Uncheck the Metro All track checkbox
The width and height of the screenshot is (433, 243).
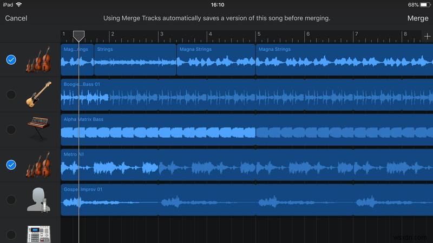coord(11,165)
